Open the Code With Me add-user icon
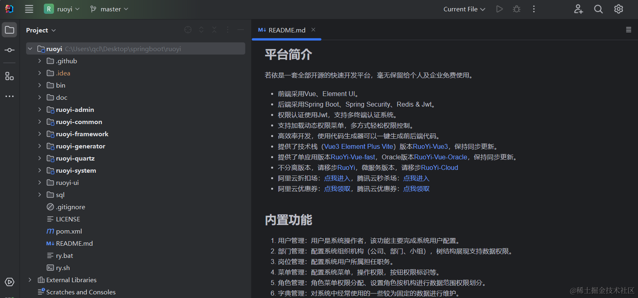Image resolution: width=638 pixels, height=298 pixels. click(x=578, y=9)
